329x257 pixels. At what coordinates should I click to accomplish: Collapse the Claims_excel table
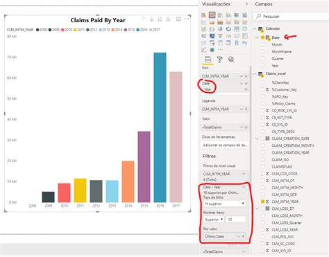[255, 73]
